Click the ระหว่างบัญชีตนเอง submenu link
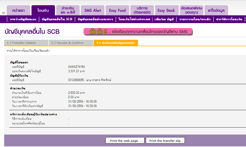 [23, 19]
